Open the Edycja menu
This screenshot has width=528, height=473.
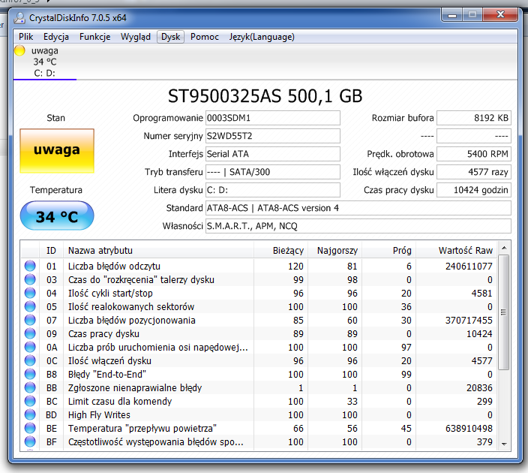pos(56,37)
